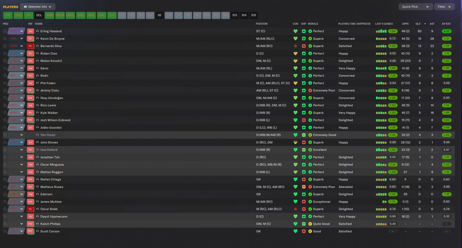Click the condition heart icon for Ederson
Screen dimensions: 462x248
coord(296,194)
